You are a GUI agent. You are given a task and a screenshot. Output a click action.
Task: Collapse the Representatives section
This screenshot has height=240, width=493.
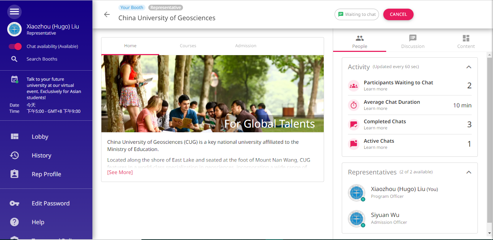tap(468, 172)
